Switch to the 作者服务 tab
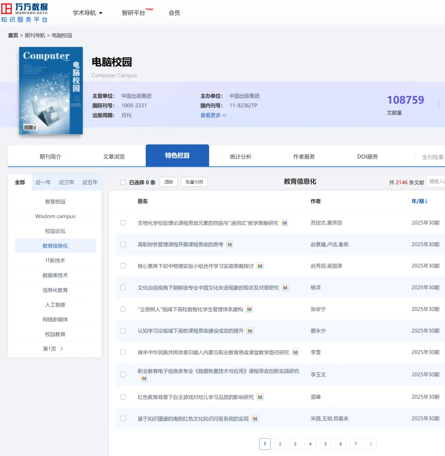The height and width of the screenshot is (456, 445). click(x=304, y=156)
